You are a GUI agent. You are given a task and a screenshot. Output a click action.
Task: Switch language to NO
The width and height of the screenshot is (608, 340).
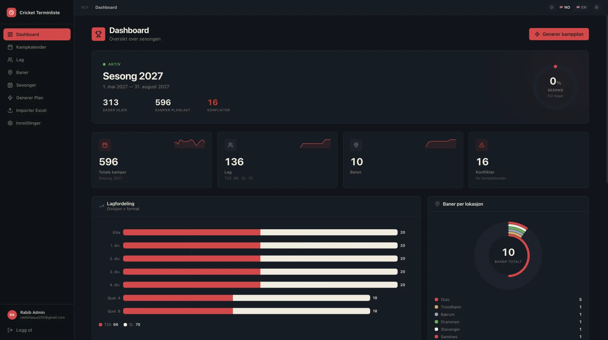(x=565, y=7)
